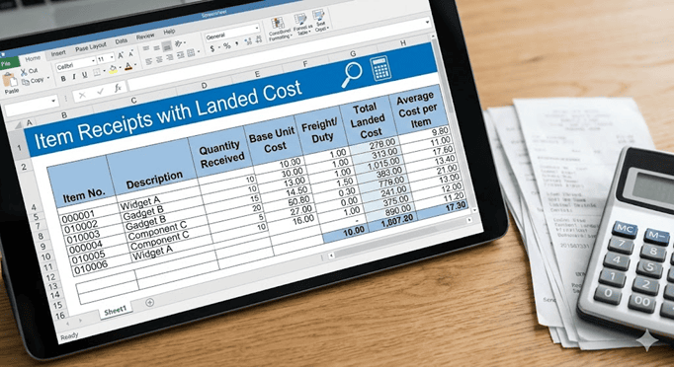Viewport: 674px width, 367px height.
Task: Open the General number format dropdown
Action: click(x=257, y=28)
